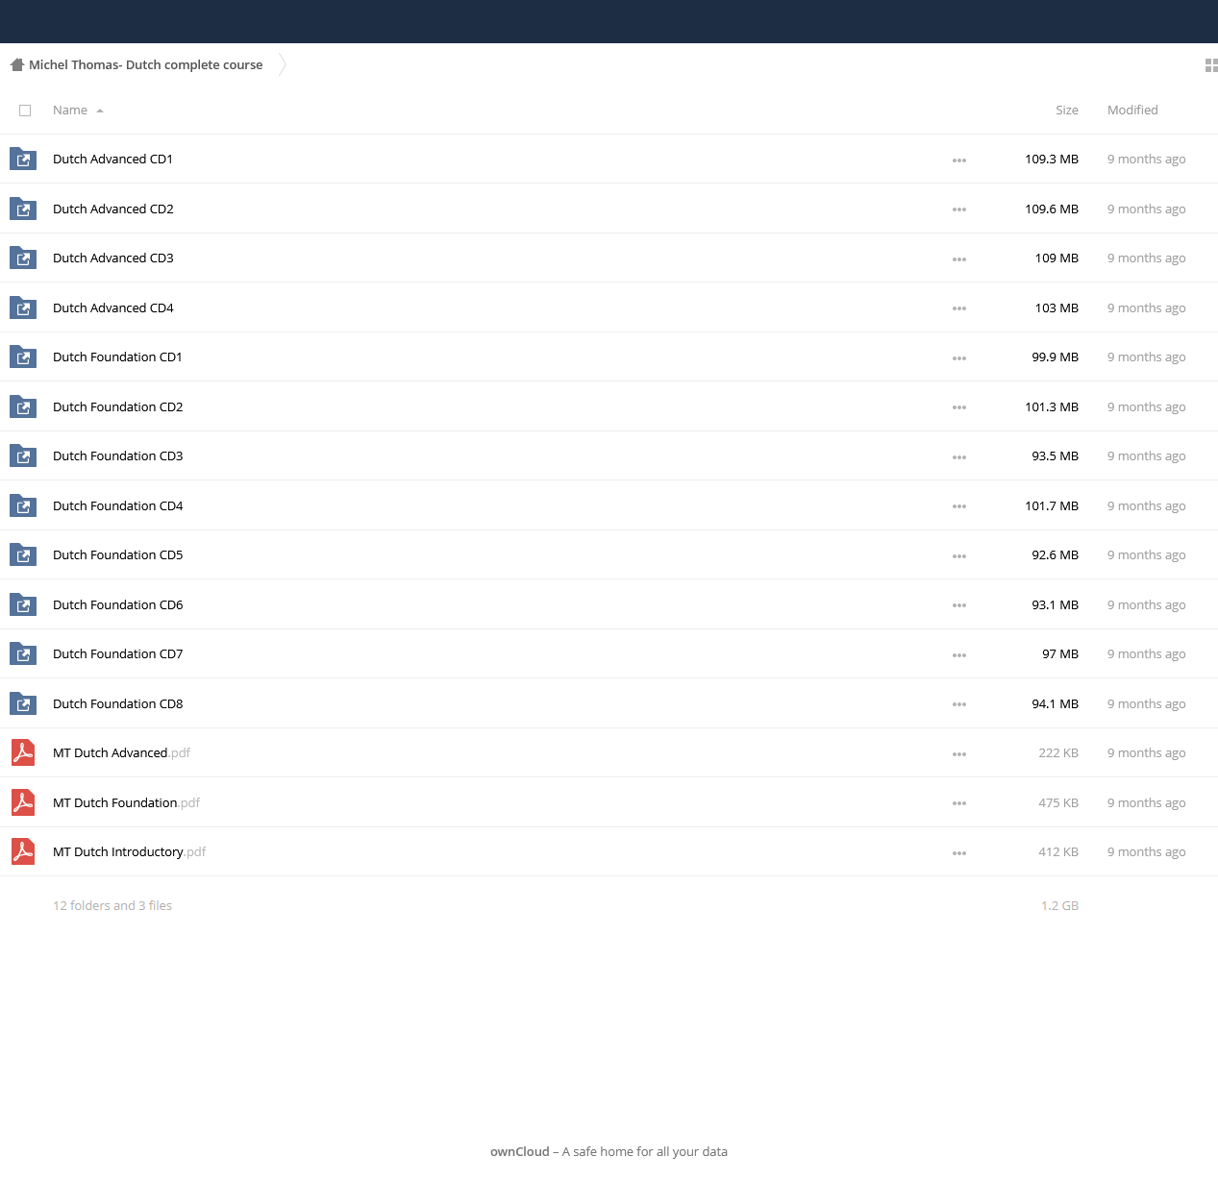
Task: Open more actions for MT Dutch Introductory.pdf
Action: coord(959,853)
